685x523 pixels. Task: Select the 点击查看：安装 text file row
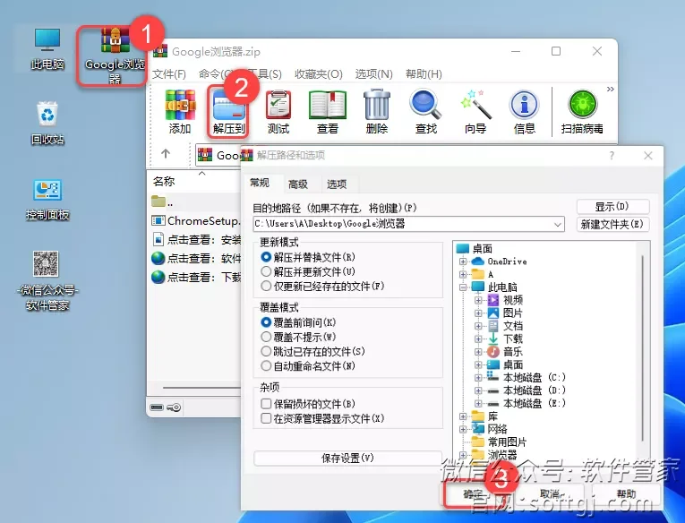pyautogui.click(x=196, y=239)
